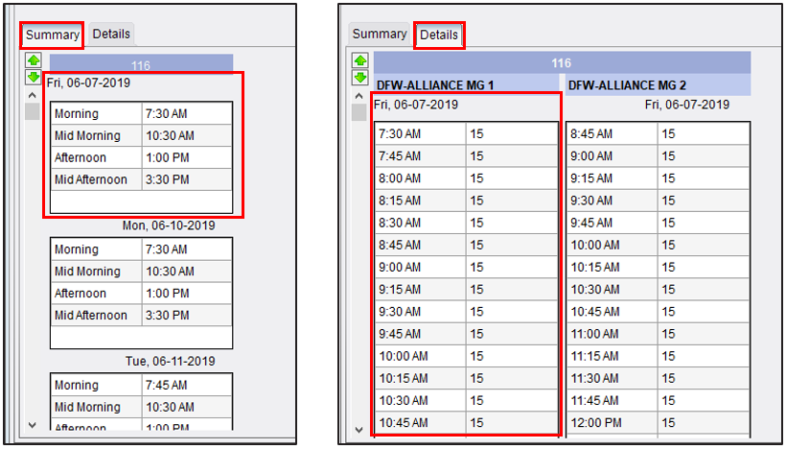Click green up arrow in right panel
Viewport: 786px width, 449px height.
[359, 60]
